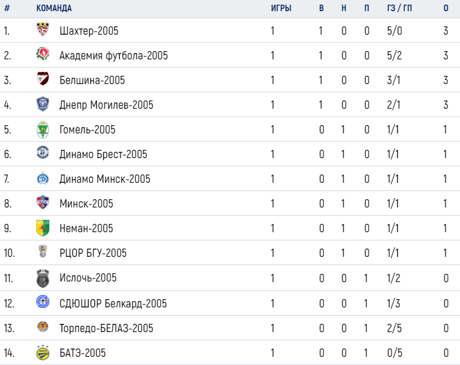Open the СДЮШОР Белкард-2005 team page
This screenshot has height=365, width=460.
pyautogui.click(x=113, y=303)
